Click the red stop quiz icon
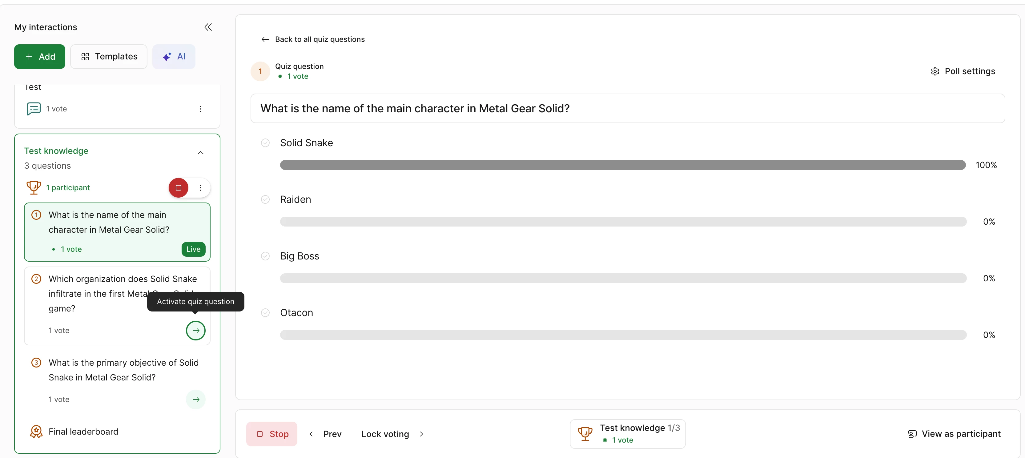 tap(178, 188)
